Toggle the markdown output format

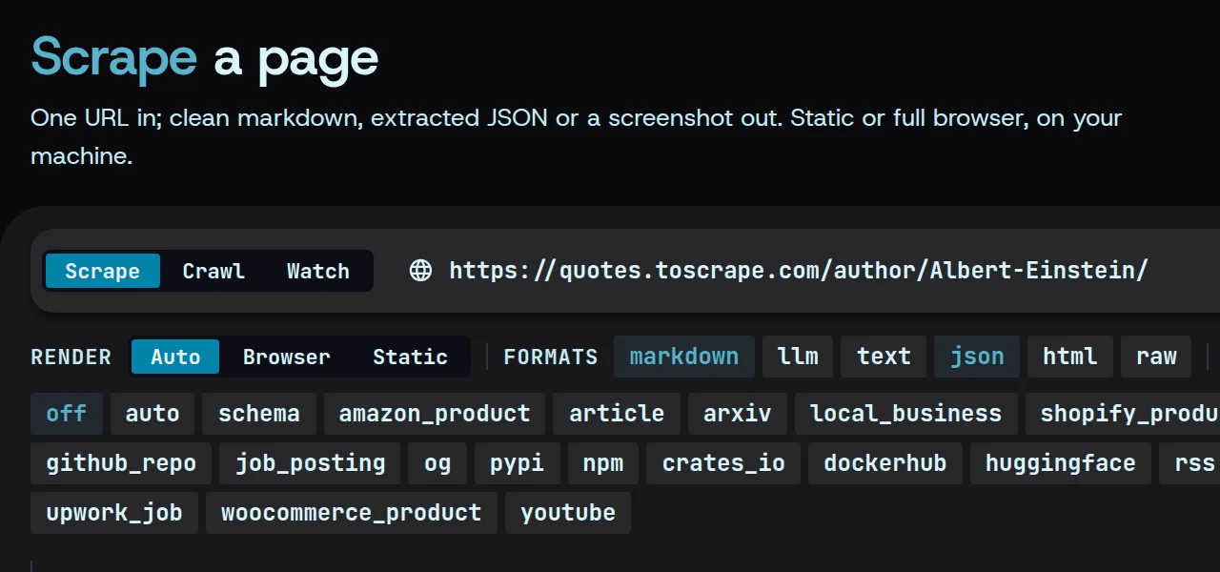(684, 357)
